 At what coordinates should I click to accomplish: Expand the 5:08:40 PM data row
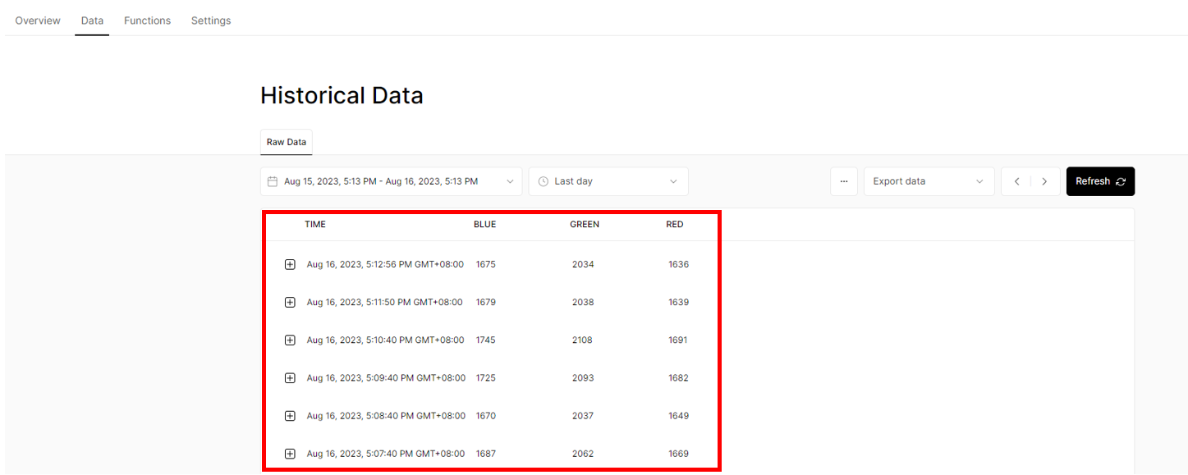tap(290, 415)
